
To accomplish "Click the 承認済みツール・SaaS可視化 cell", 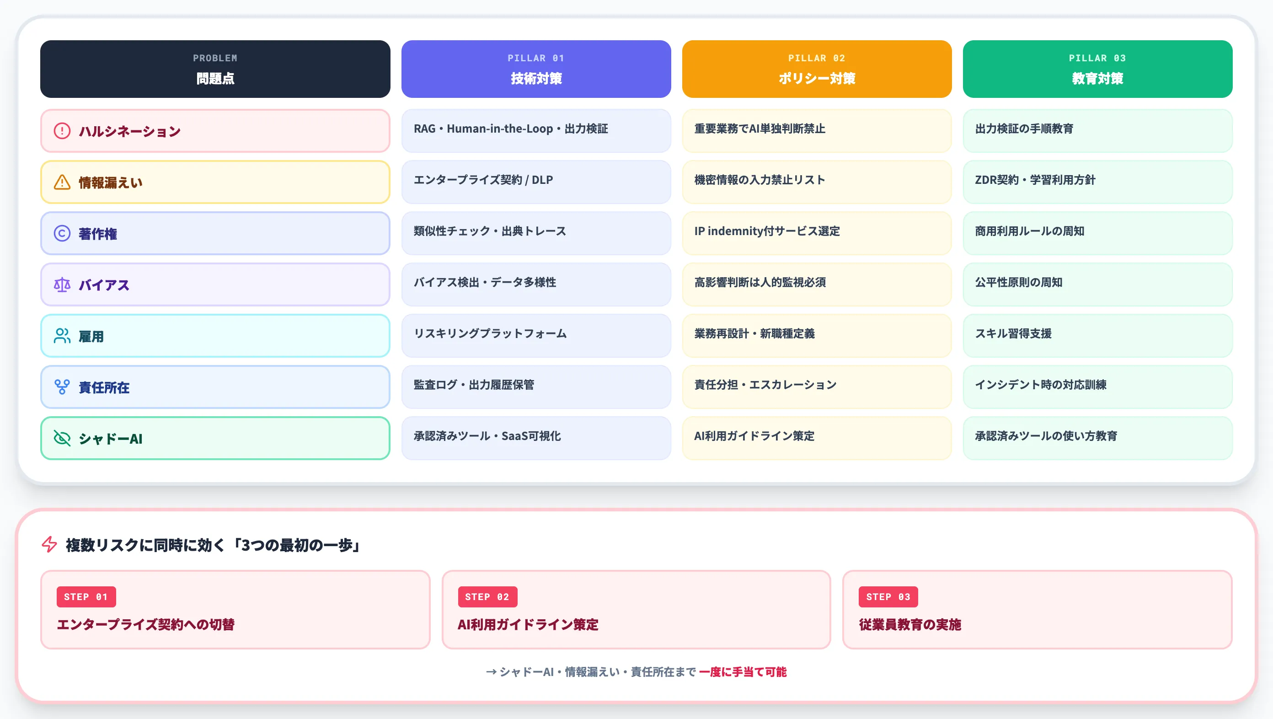I will (536, 438).
